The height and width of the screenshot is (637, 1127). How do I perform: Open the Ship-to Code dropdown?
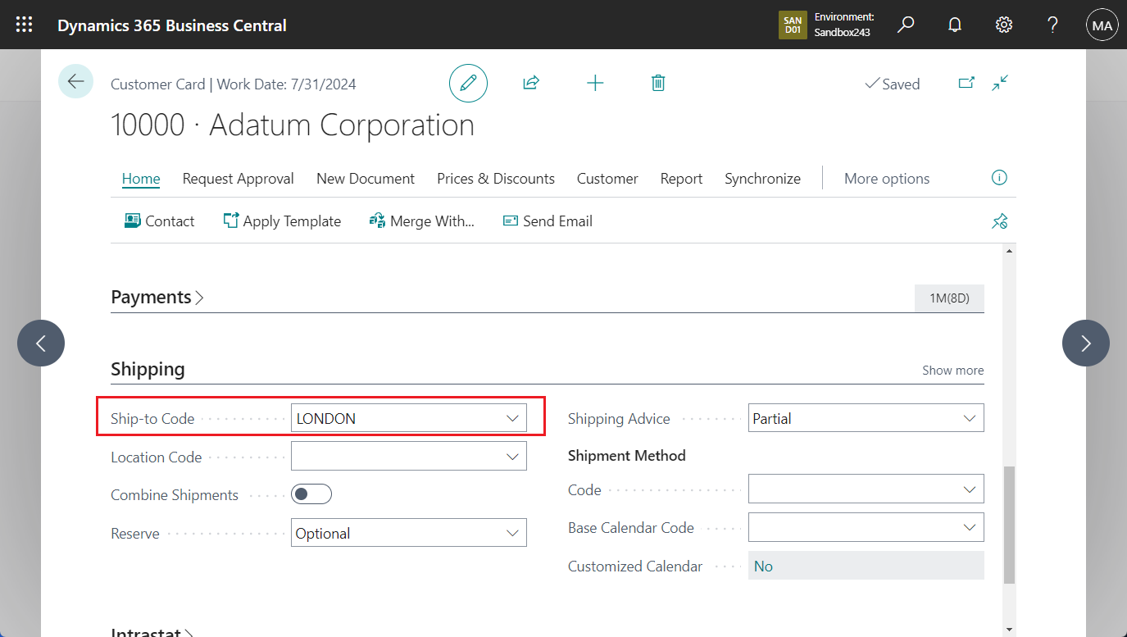(x=513, y=417)
